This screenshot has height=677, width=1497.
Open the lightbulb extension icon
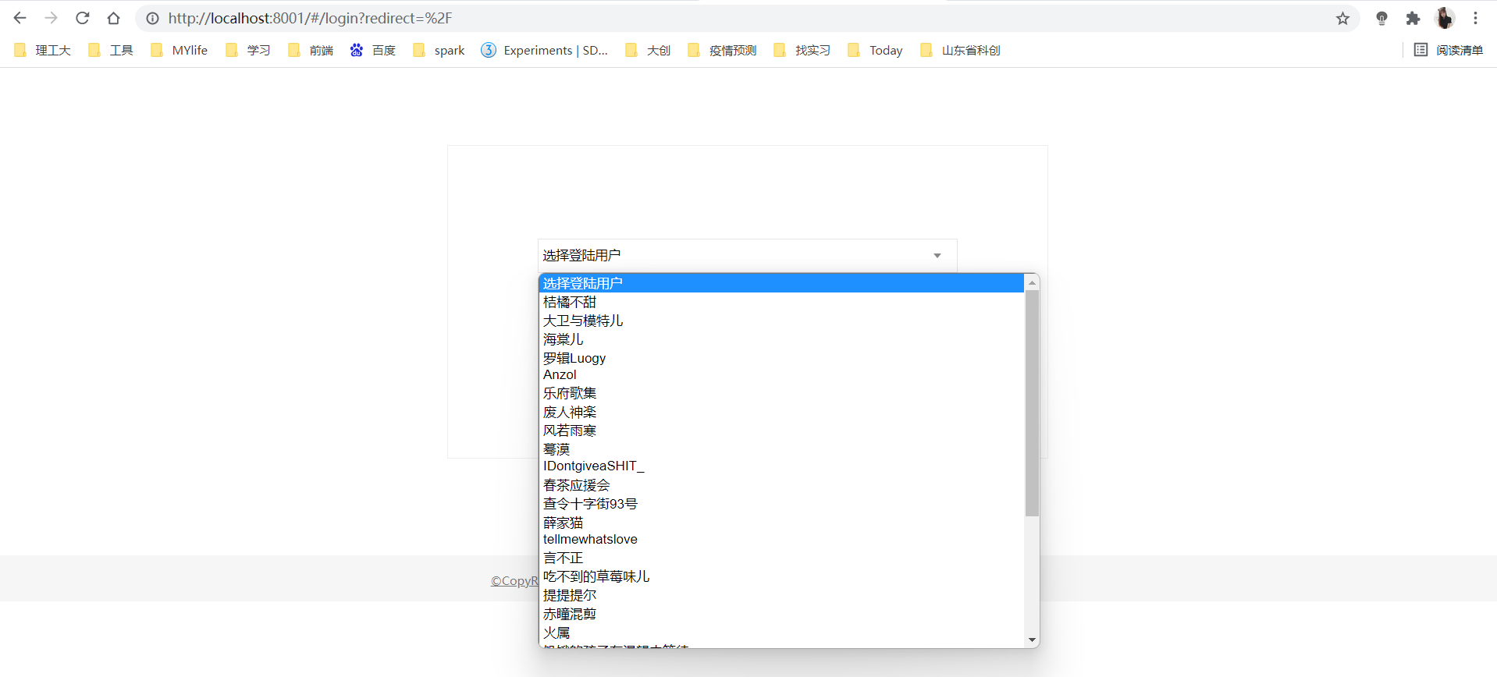point(1381,18)
